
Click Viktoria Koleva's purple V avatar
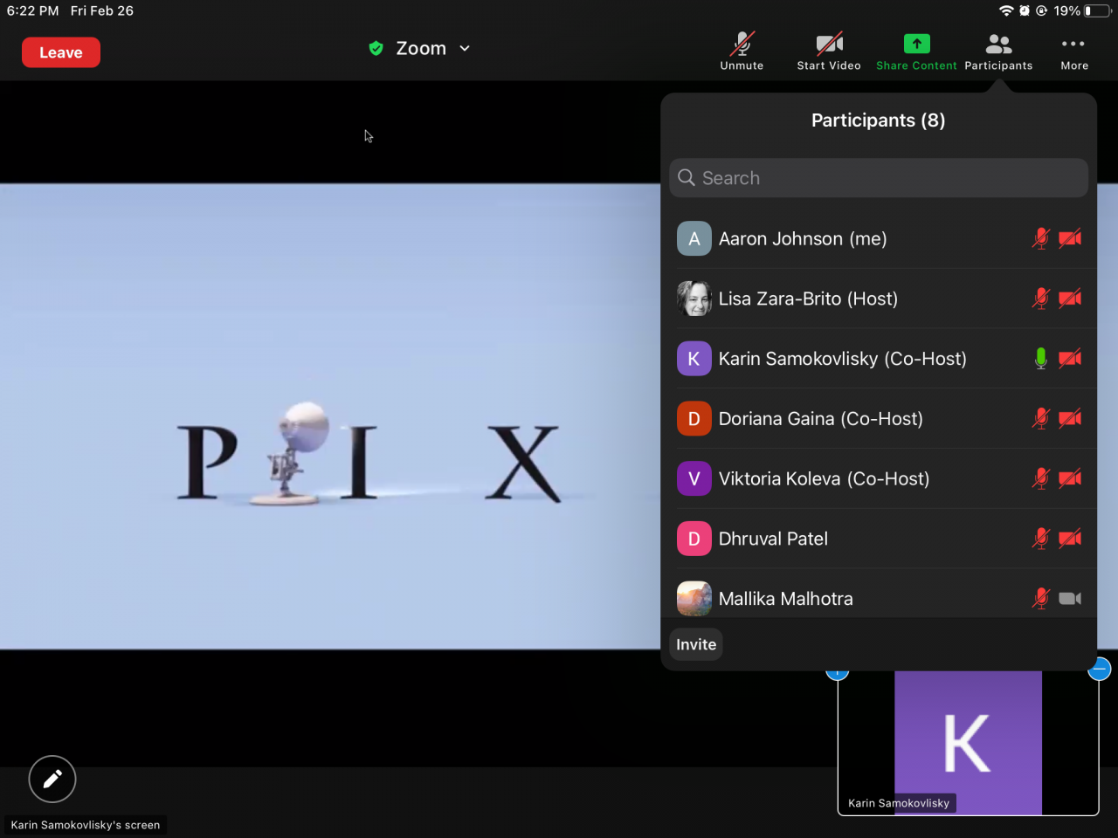coord(694,479)
